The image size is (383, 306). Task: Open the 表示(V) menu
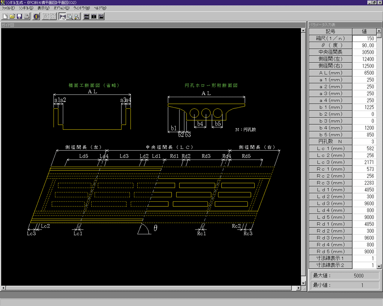point(43,8)
